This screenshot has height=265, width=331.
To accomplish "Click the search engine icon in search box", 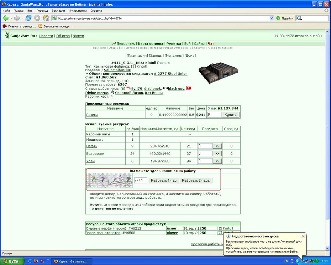I will (299, 19).
